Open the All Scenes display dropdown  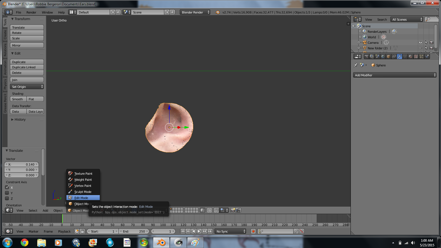point(407,19)
